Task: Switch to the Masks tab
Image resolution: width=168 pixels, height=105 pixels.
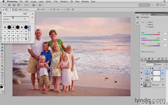Action: pos(153,15)
